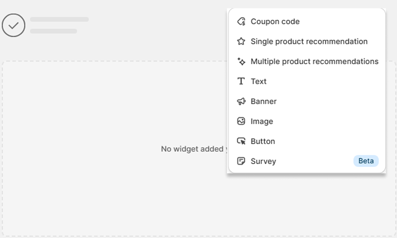Click the Button widget cursor icon
Viewport: 397px width, 238px height.
pyautogui.click(x=241, y=141)
